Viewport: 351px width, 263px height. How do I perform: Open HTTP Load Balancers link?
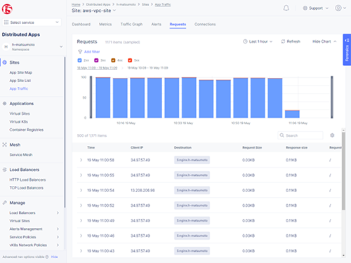point(27,180)
